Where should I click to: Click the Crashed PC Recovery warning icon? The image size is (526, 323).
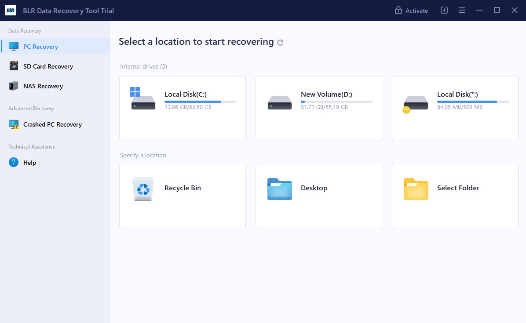pyautogui.click(x=14, y=124)
